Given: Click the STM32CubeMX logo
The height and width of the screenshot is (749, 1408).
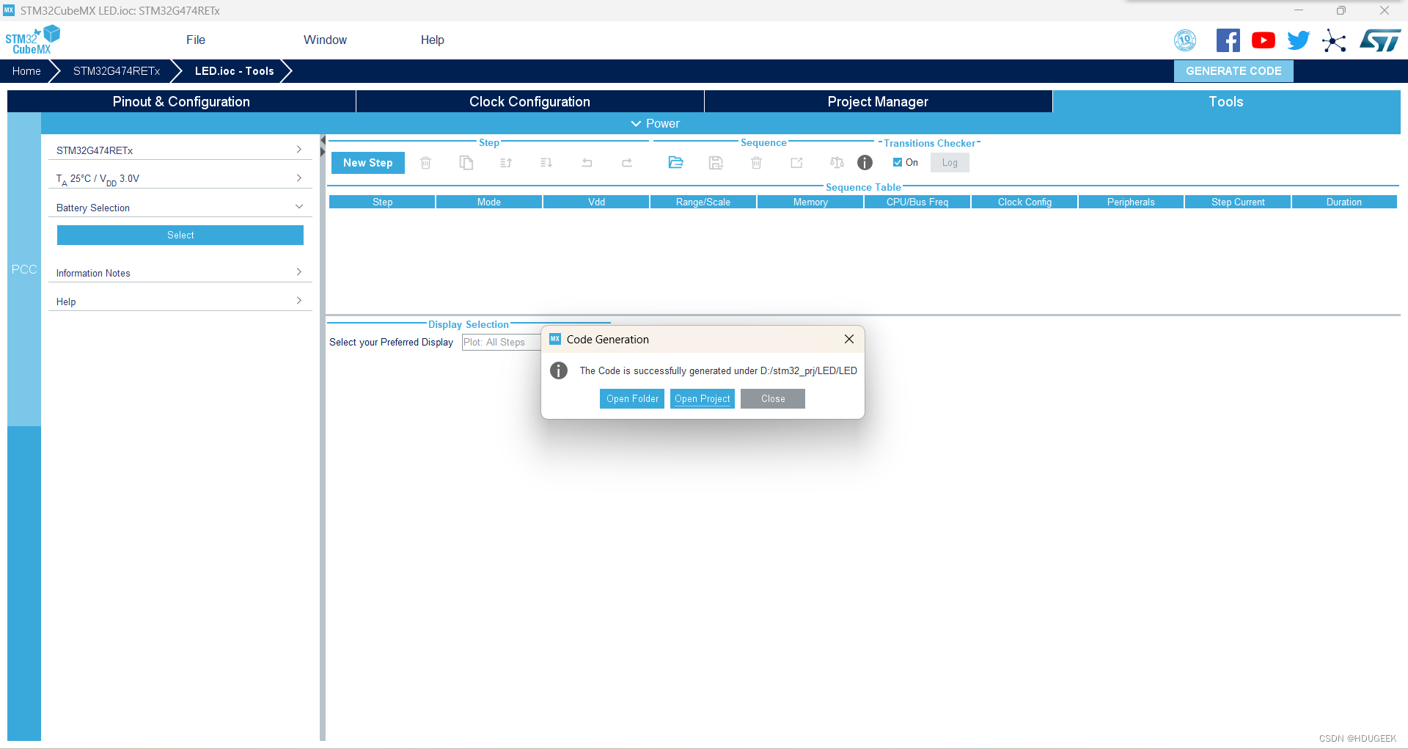Looking at the screenshot, I should pos(32,40).
